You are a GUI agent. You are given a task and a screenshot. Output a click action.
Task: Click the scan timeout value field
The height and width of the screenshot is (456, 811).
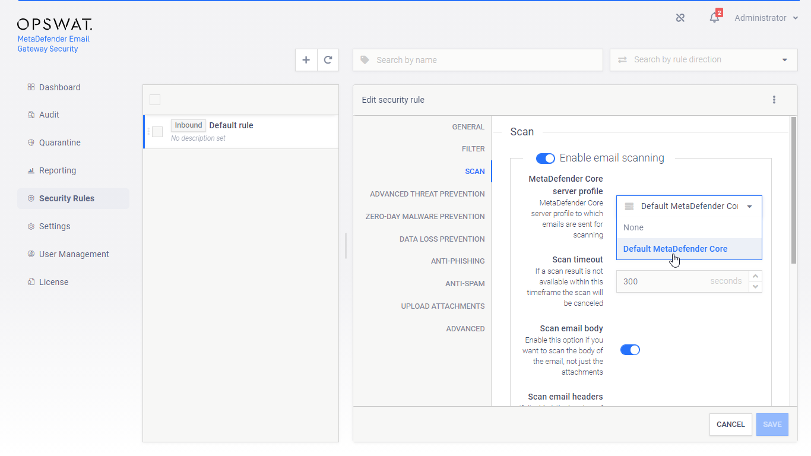tap(683, 281)
